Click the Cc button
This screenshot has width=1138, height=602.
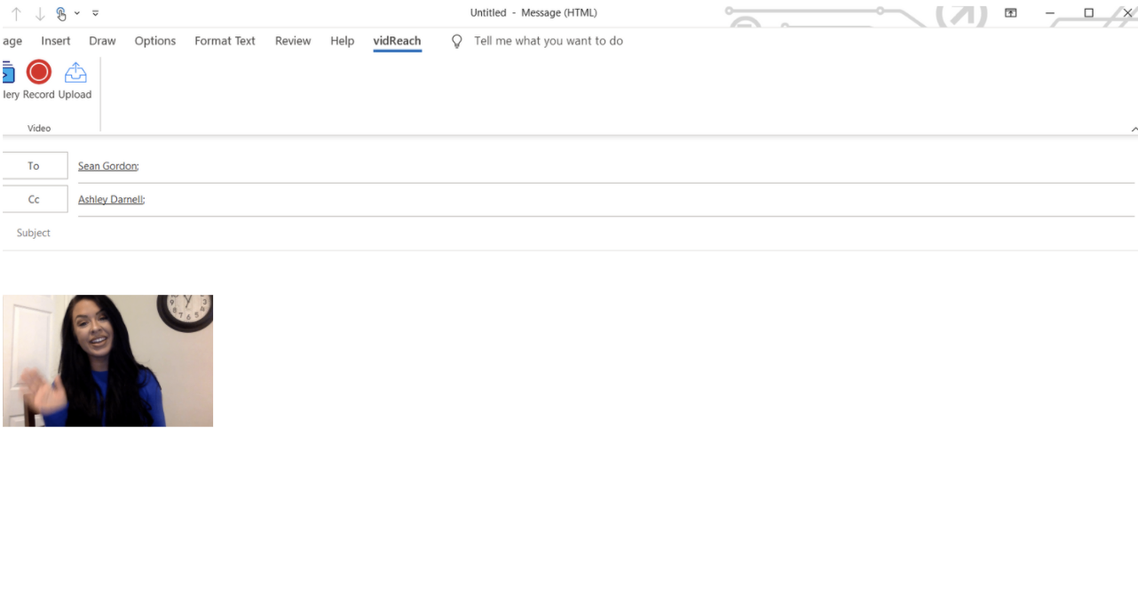[34, 200]
